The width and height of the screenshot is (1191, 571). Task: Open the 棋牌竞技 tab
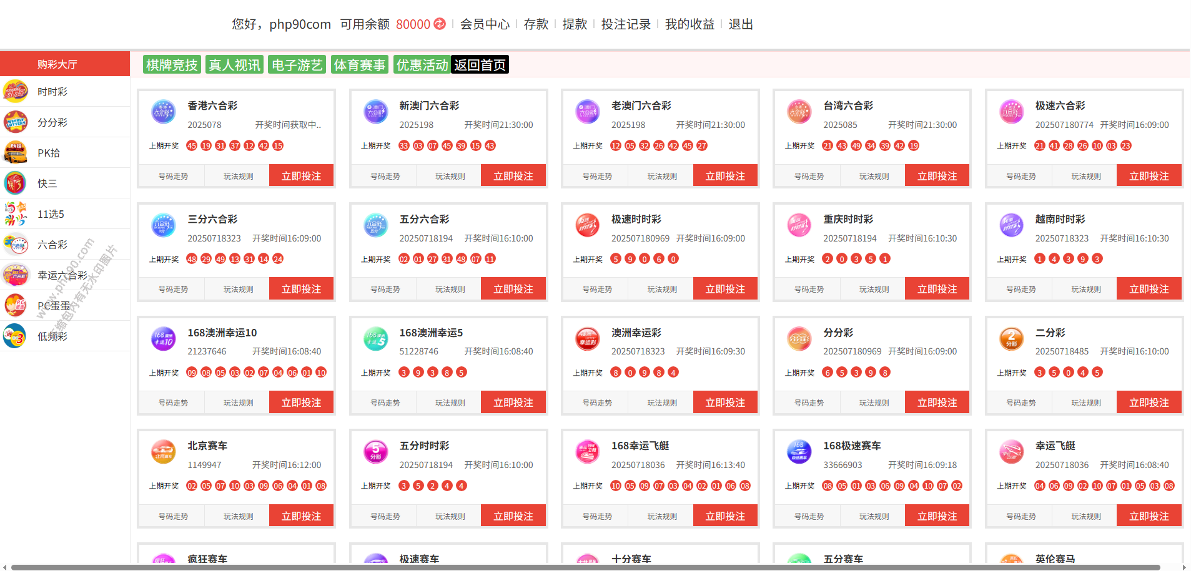coord(172,65)
